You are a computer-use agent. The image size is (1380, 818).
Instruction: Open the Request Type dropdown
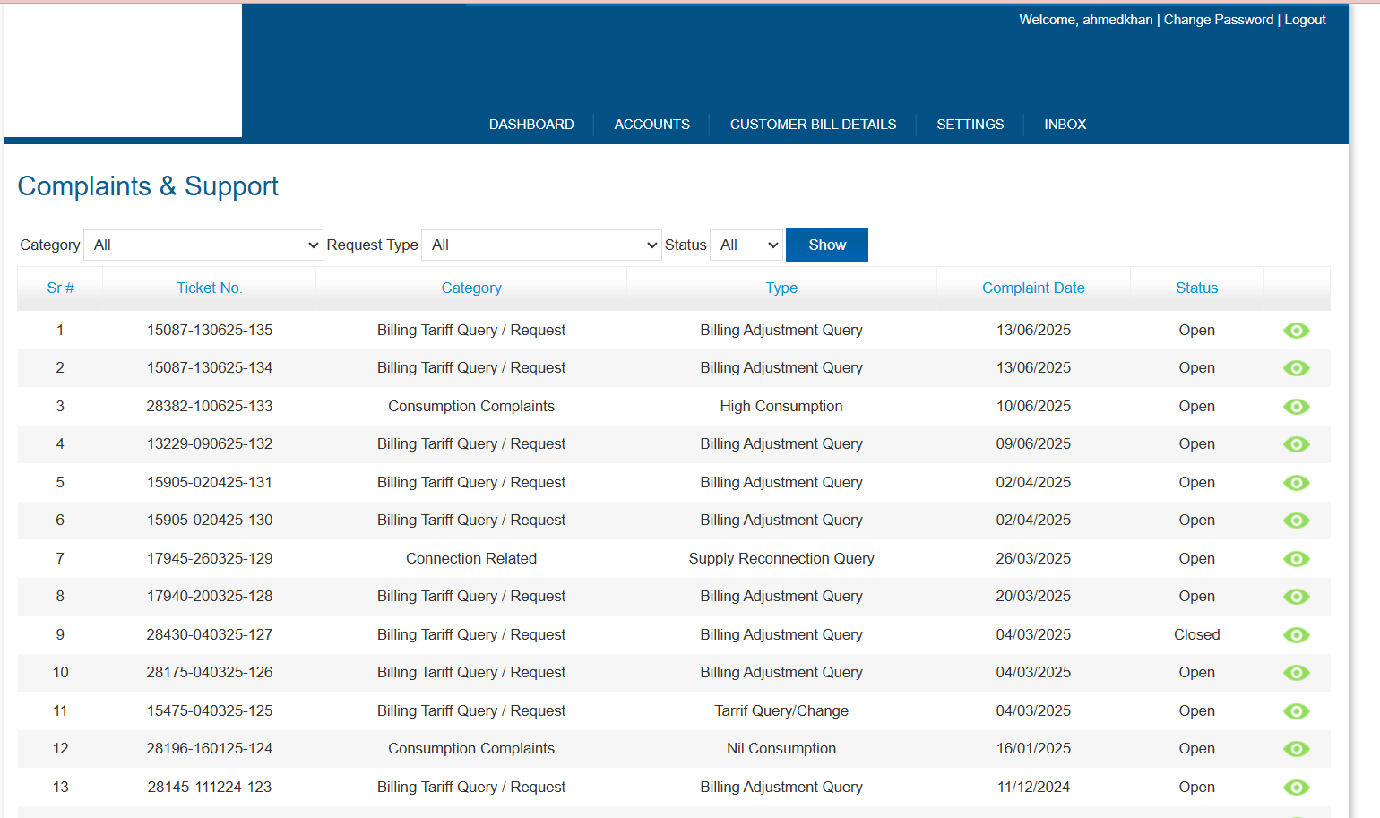tap(541, 245)
